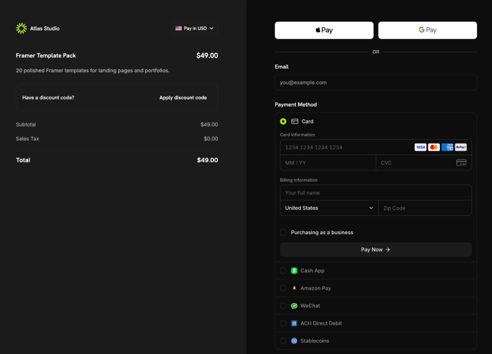Click the American Express logo
This screenshot has height=354, width=492.
[x=447, y=147]
